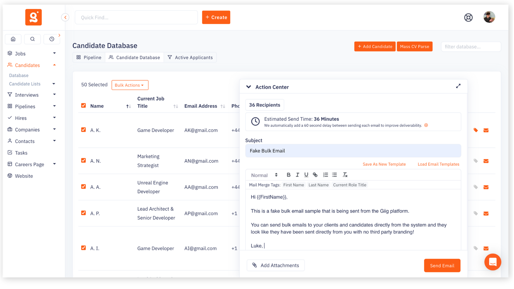This screenshot has width=514, height=289.
Task: Click into the Quick Find search field
Action: [x=136, y=17]
